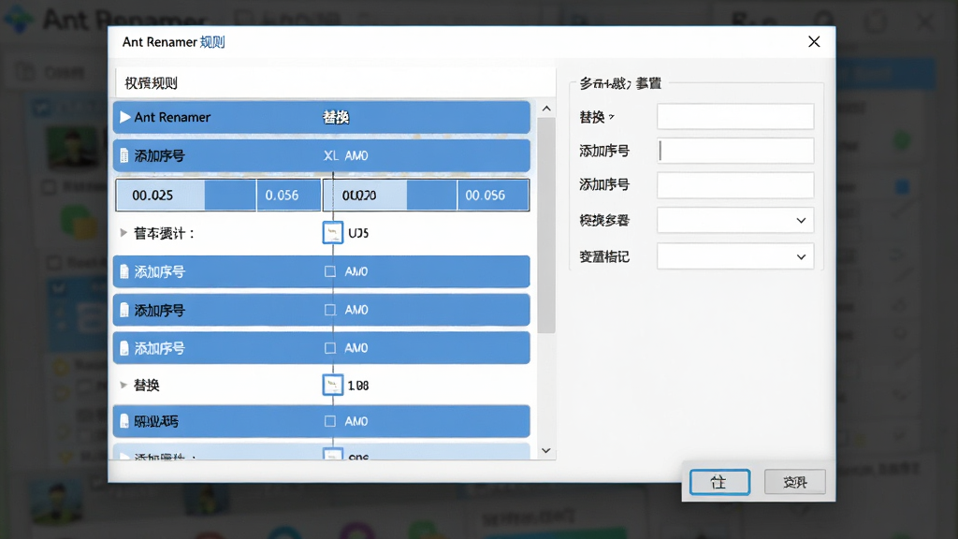The width and height of the screenshot is (958, 539).
Task: Click the UJ5 value text
Action: pyautogui.click(x=358, y=233)
